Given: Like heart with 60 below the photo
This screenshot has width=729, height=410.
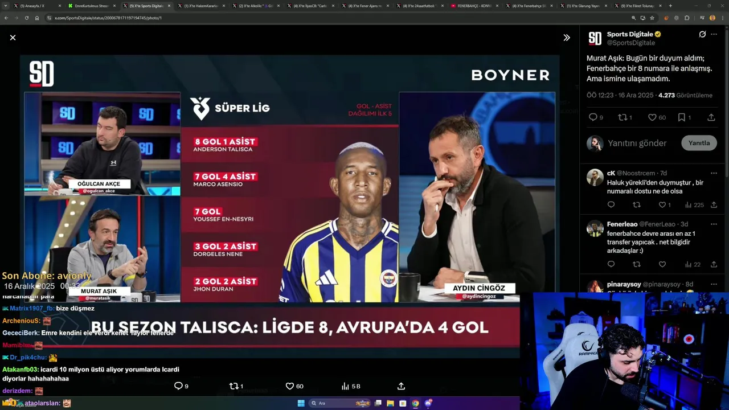Looking at the screenshot, I should tap(294, 386).
